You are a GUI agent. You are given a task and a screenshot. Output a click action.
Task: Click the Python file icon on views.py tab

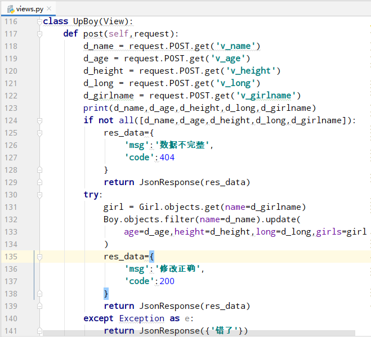(11, 9)
